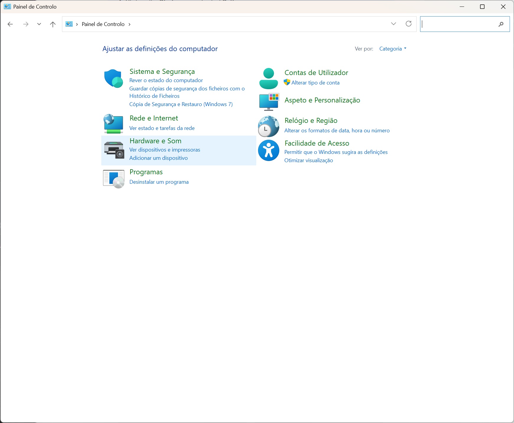Click the Contas de Utilizador person icon
The image size is (514, 423).
(x=268, y=79)
